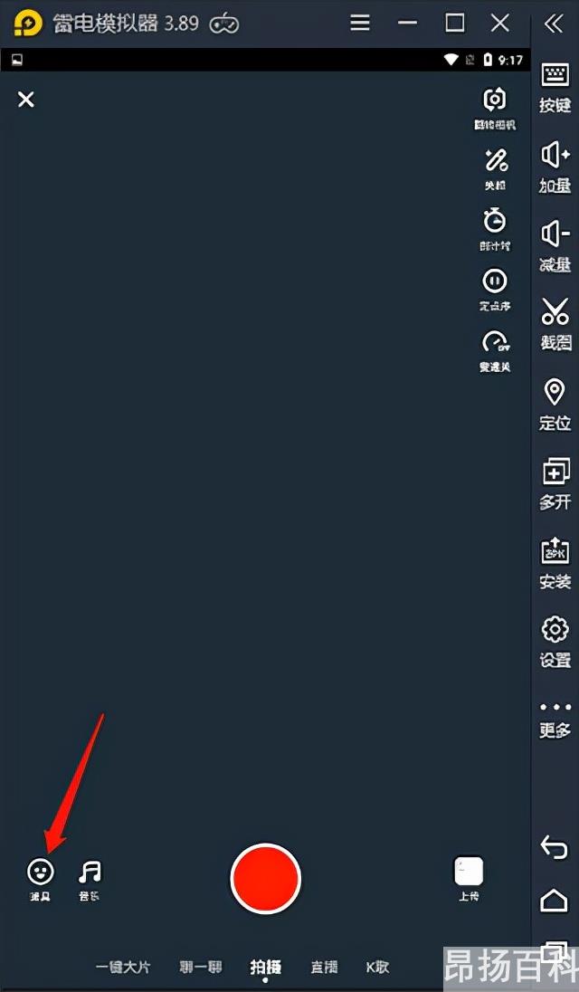Screen dimensions: 579x992
Task: Choose music via the note icon
Action: [x=90, y=872]
